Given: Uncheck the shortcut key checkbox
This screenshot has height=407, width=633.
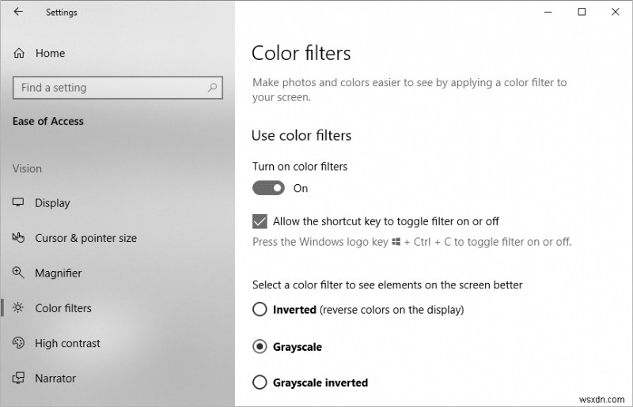Looking at the screenshot, I should (260, 221).
